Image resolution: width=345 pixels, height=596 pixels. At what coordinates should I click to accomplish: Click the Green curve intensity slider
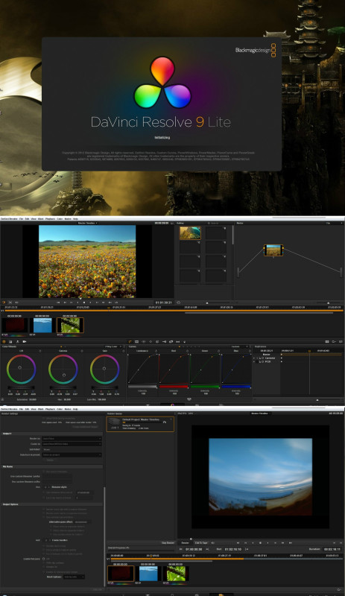pyautogui.click(x=205, y=387)
